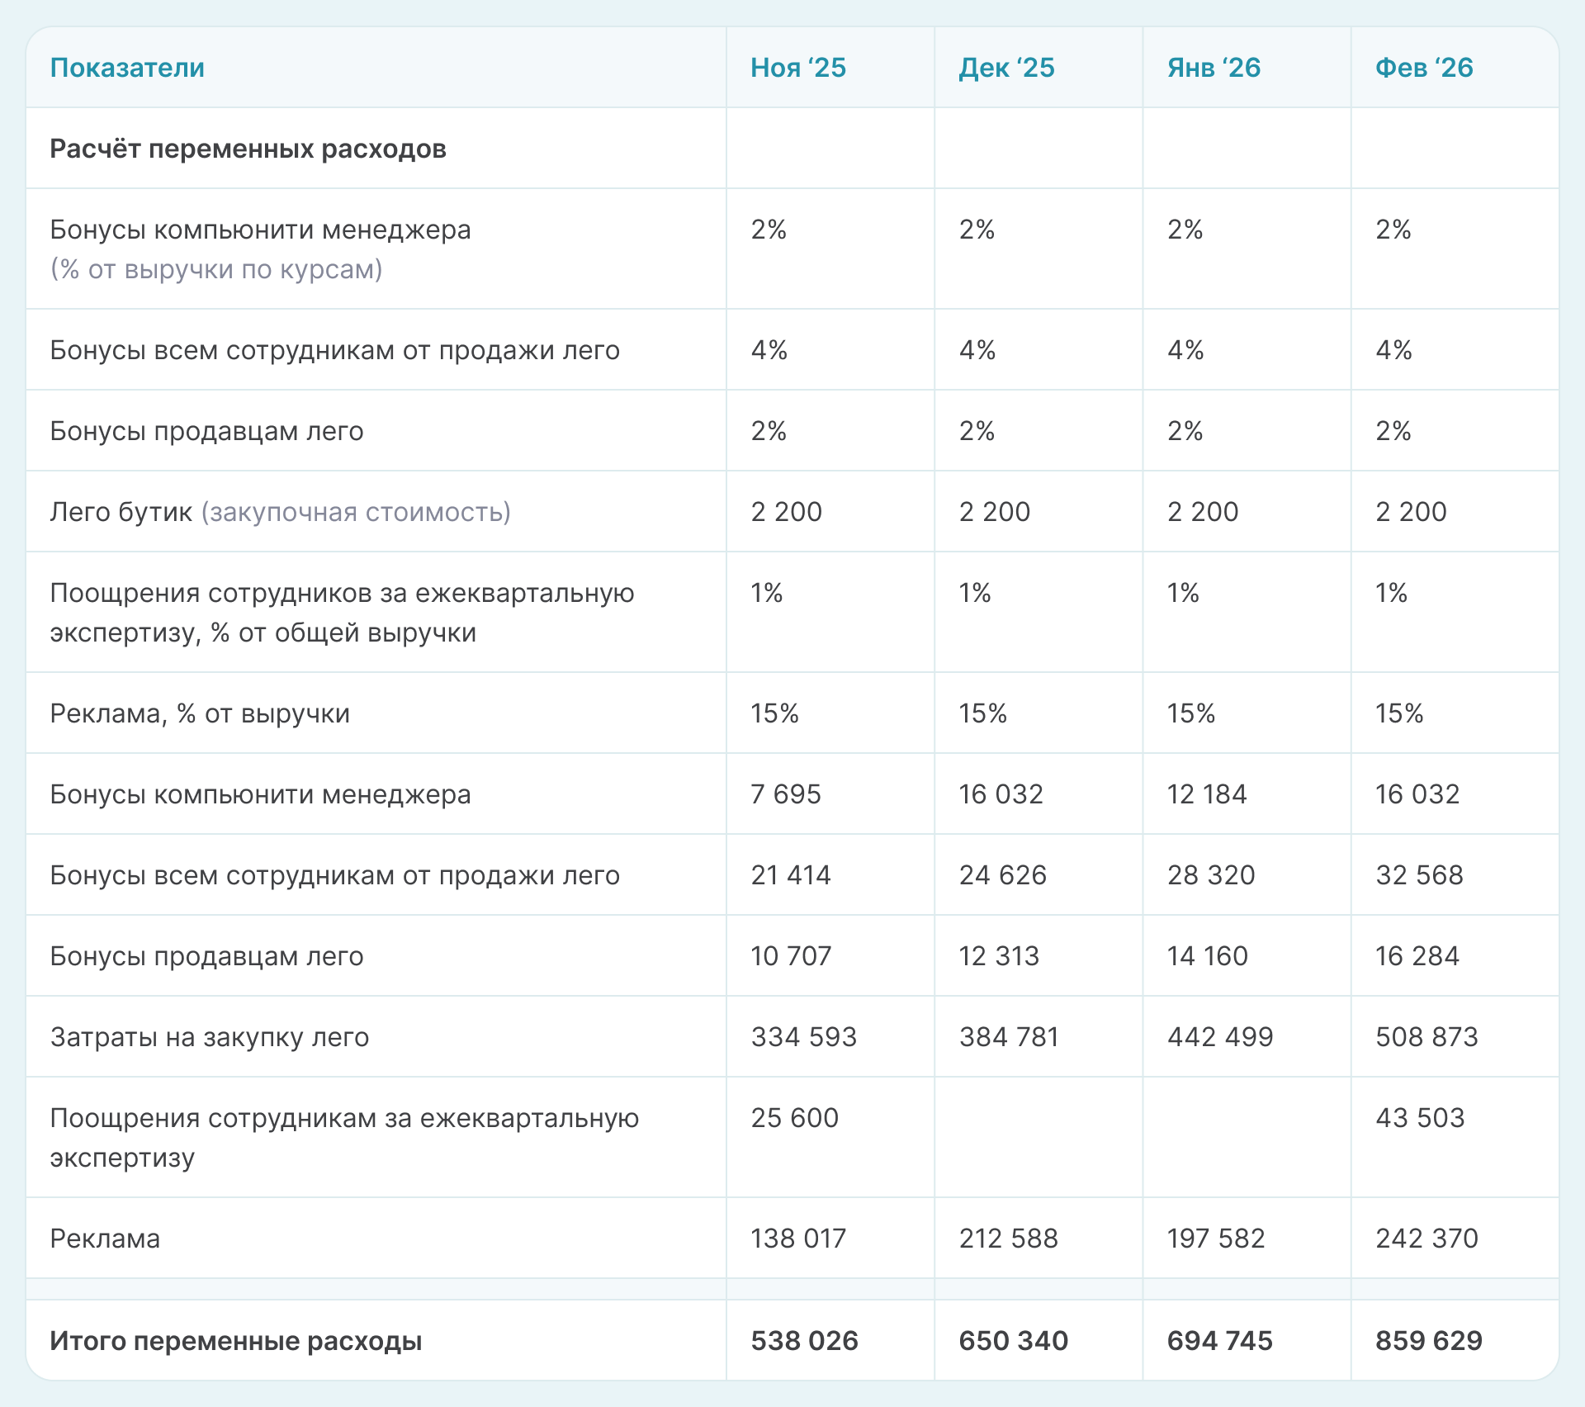The height and width of the screenshot is (1407, 1585).
Task: Click the community manager bonus 7 695
Action: click(x=785, y=794)
